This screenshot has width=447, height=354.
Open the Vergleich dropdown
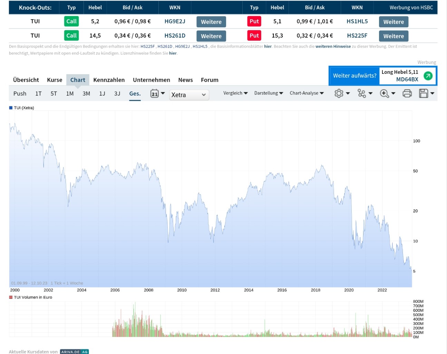[x=235, y=93]
